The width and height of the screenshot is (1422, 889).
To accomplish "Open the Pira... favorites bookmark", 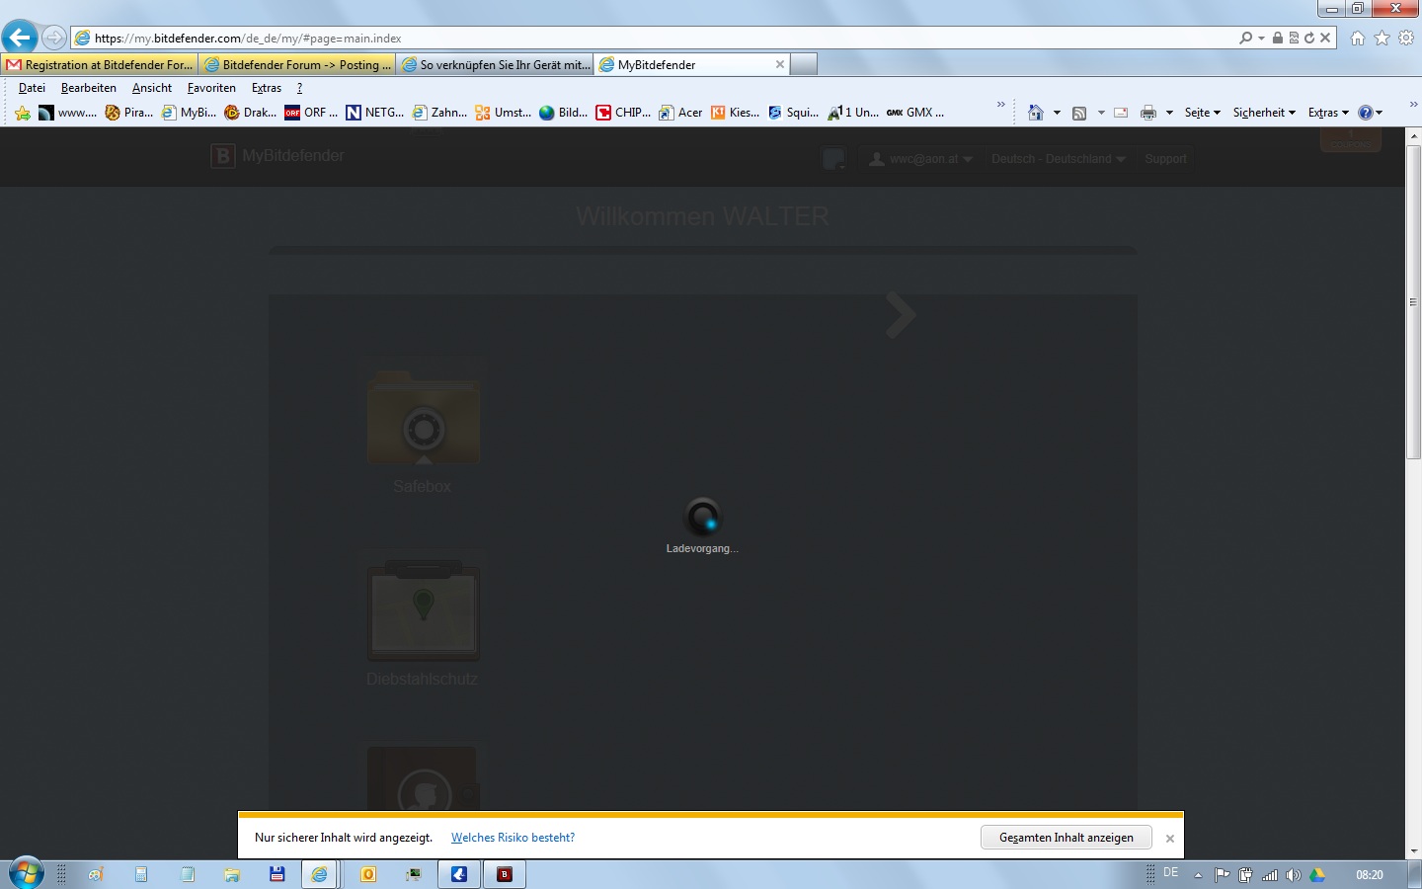I will 129,113.
